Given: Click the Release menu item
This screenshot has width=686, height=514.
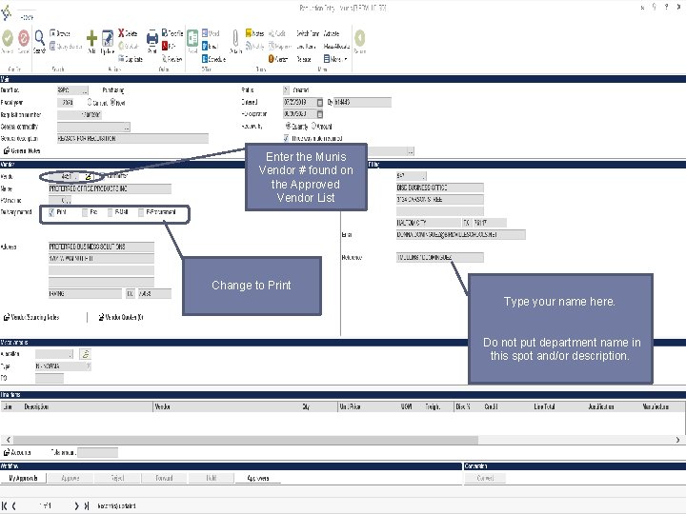Looking at the screenshot, I should pos(304,59).
